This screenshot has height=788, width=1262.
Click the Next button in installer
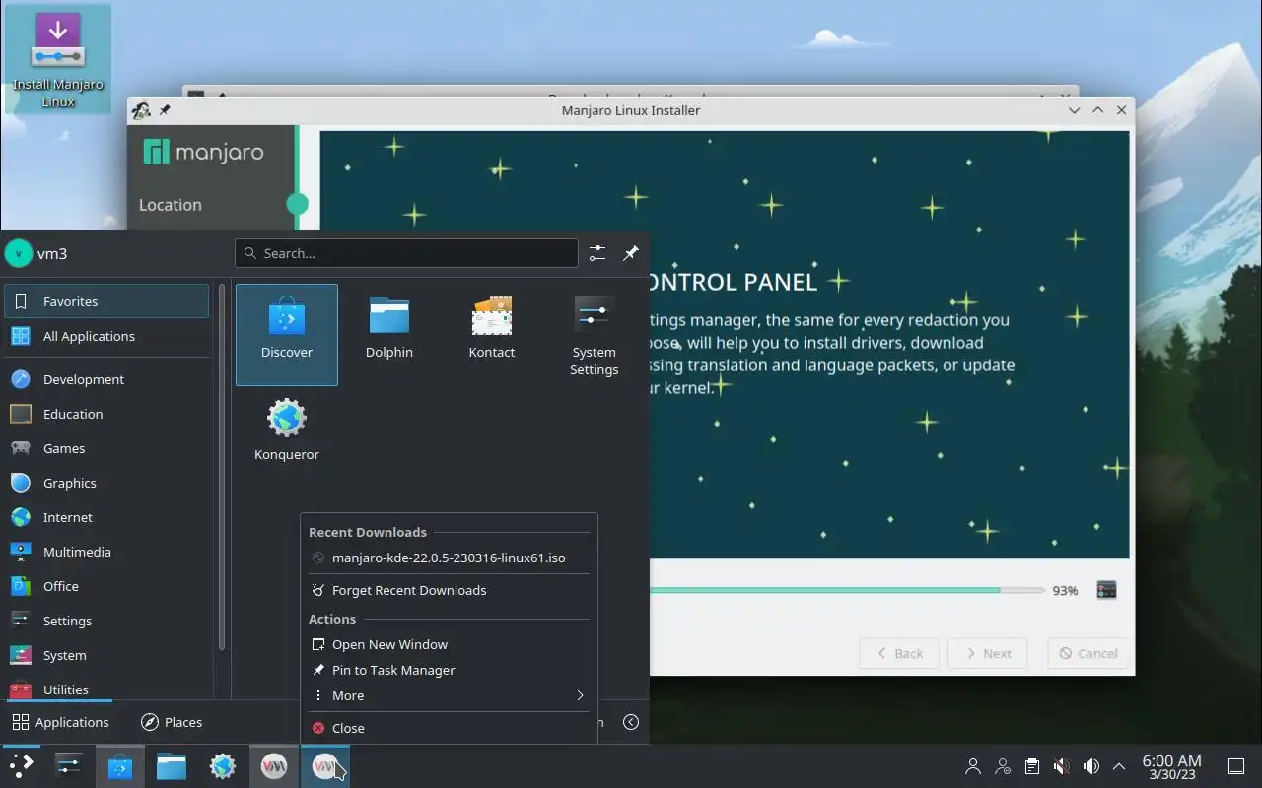(987, 653)
